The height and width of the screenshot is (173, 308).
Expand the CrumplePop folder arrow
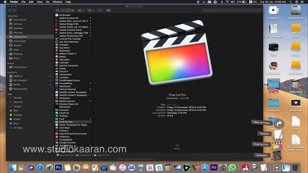90,83
